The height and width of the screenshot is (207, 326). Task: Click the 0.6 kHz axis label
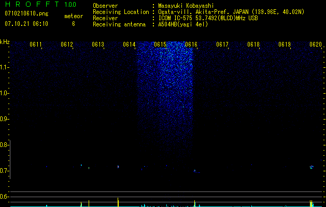coord(4,197)
